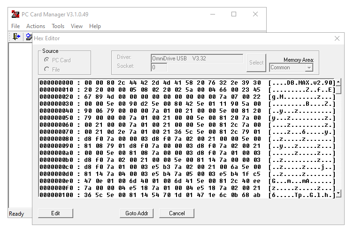The height and width of the screenshot is (233, 354).
Task: Click the hex view vertical scrollbar thumb
Action: pos(339,90)
